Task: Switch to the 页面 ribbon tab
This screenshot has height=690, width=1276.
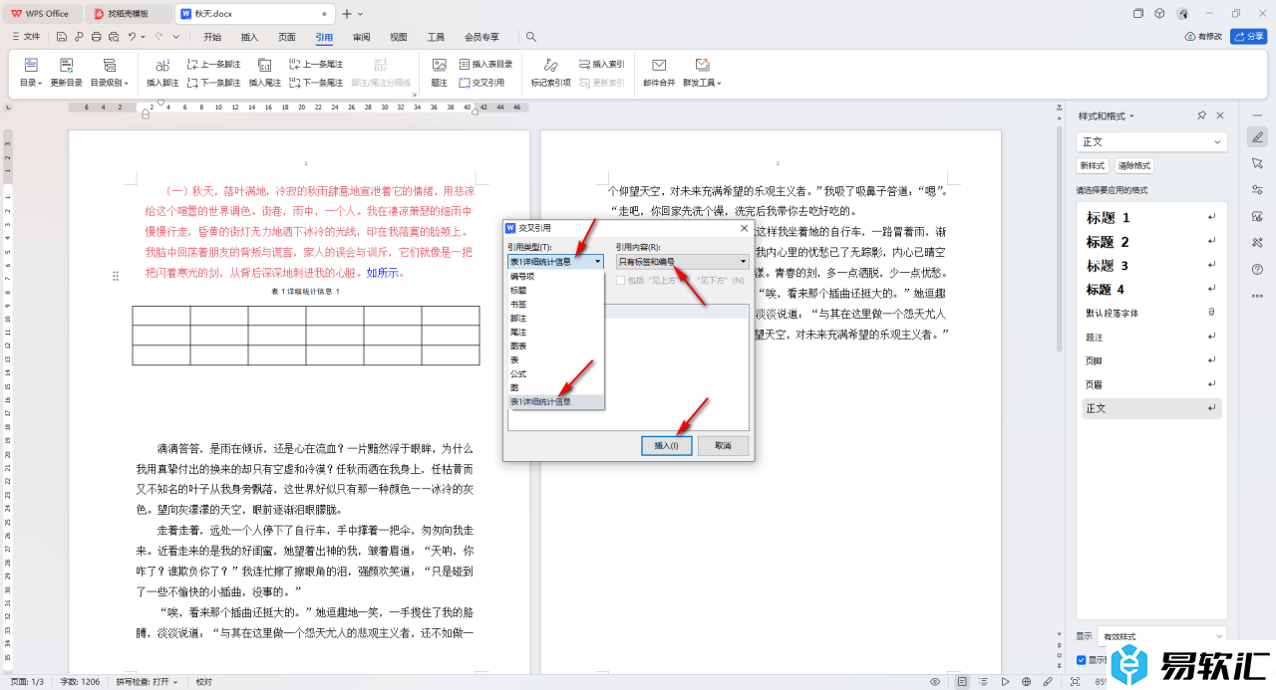Action: (x=287, y=37)
